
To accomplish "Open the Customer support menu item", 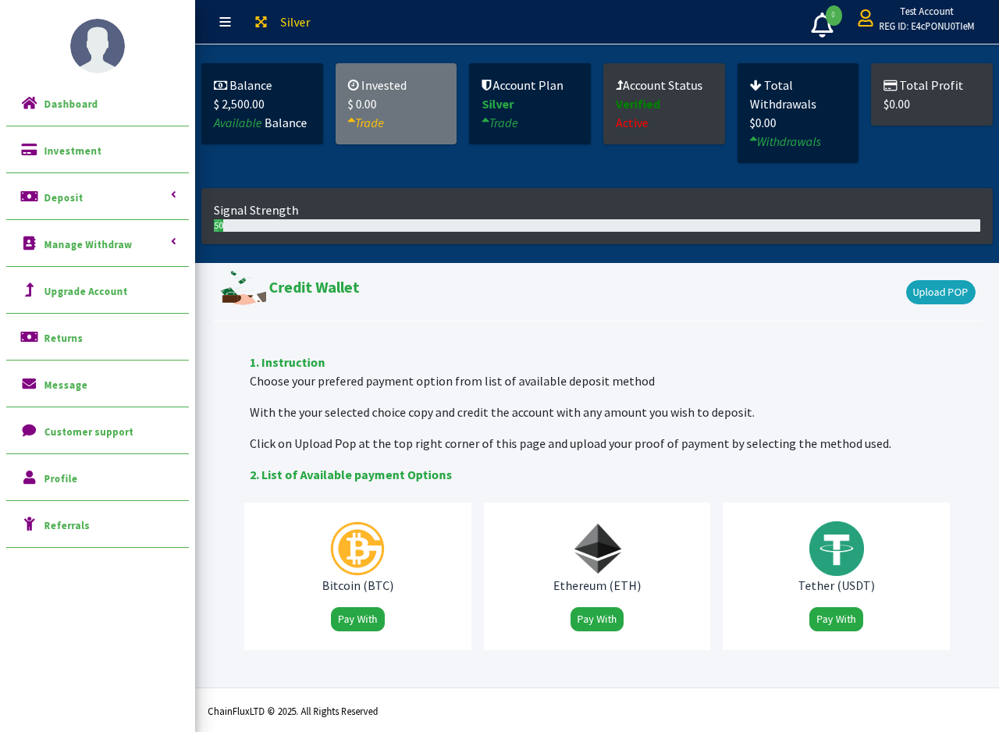I will (98, 432).
